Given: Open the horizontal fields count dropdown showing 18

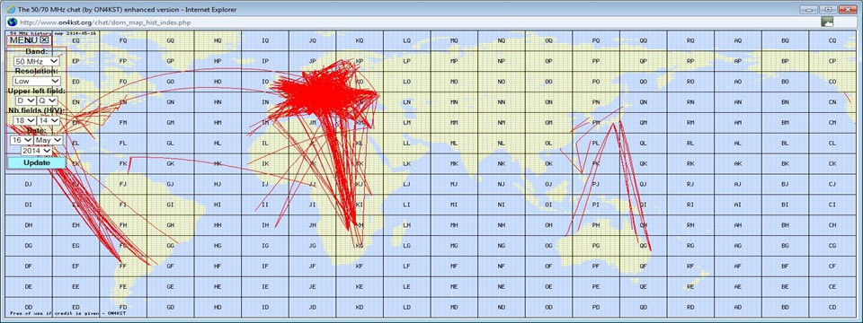Looking at the screenshot, I should [x=25, y=120].
